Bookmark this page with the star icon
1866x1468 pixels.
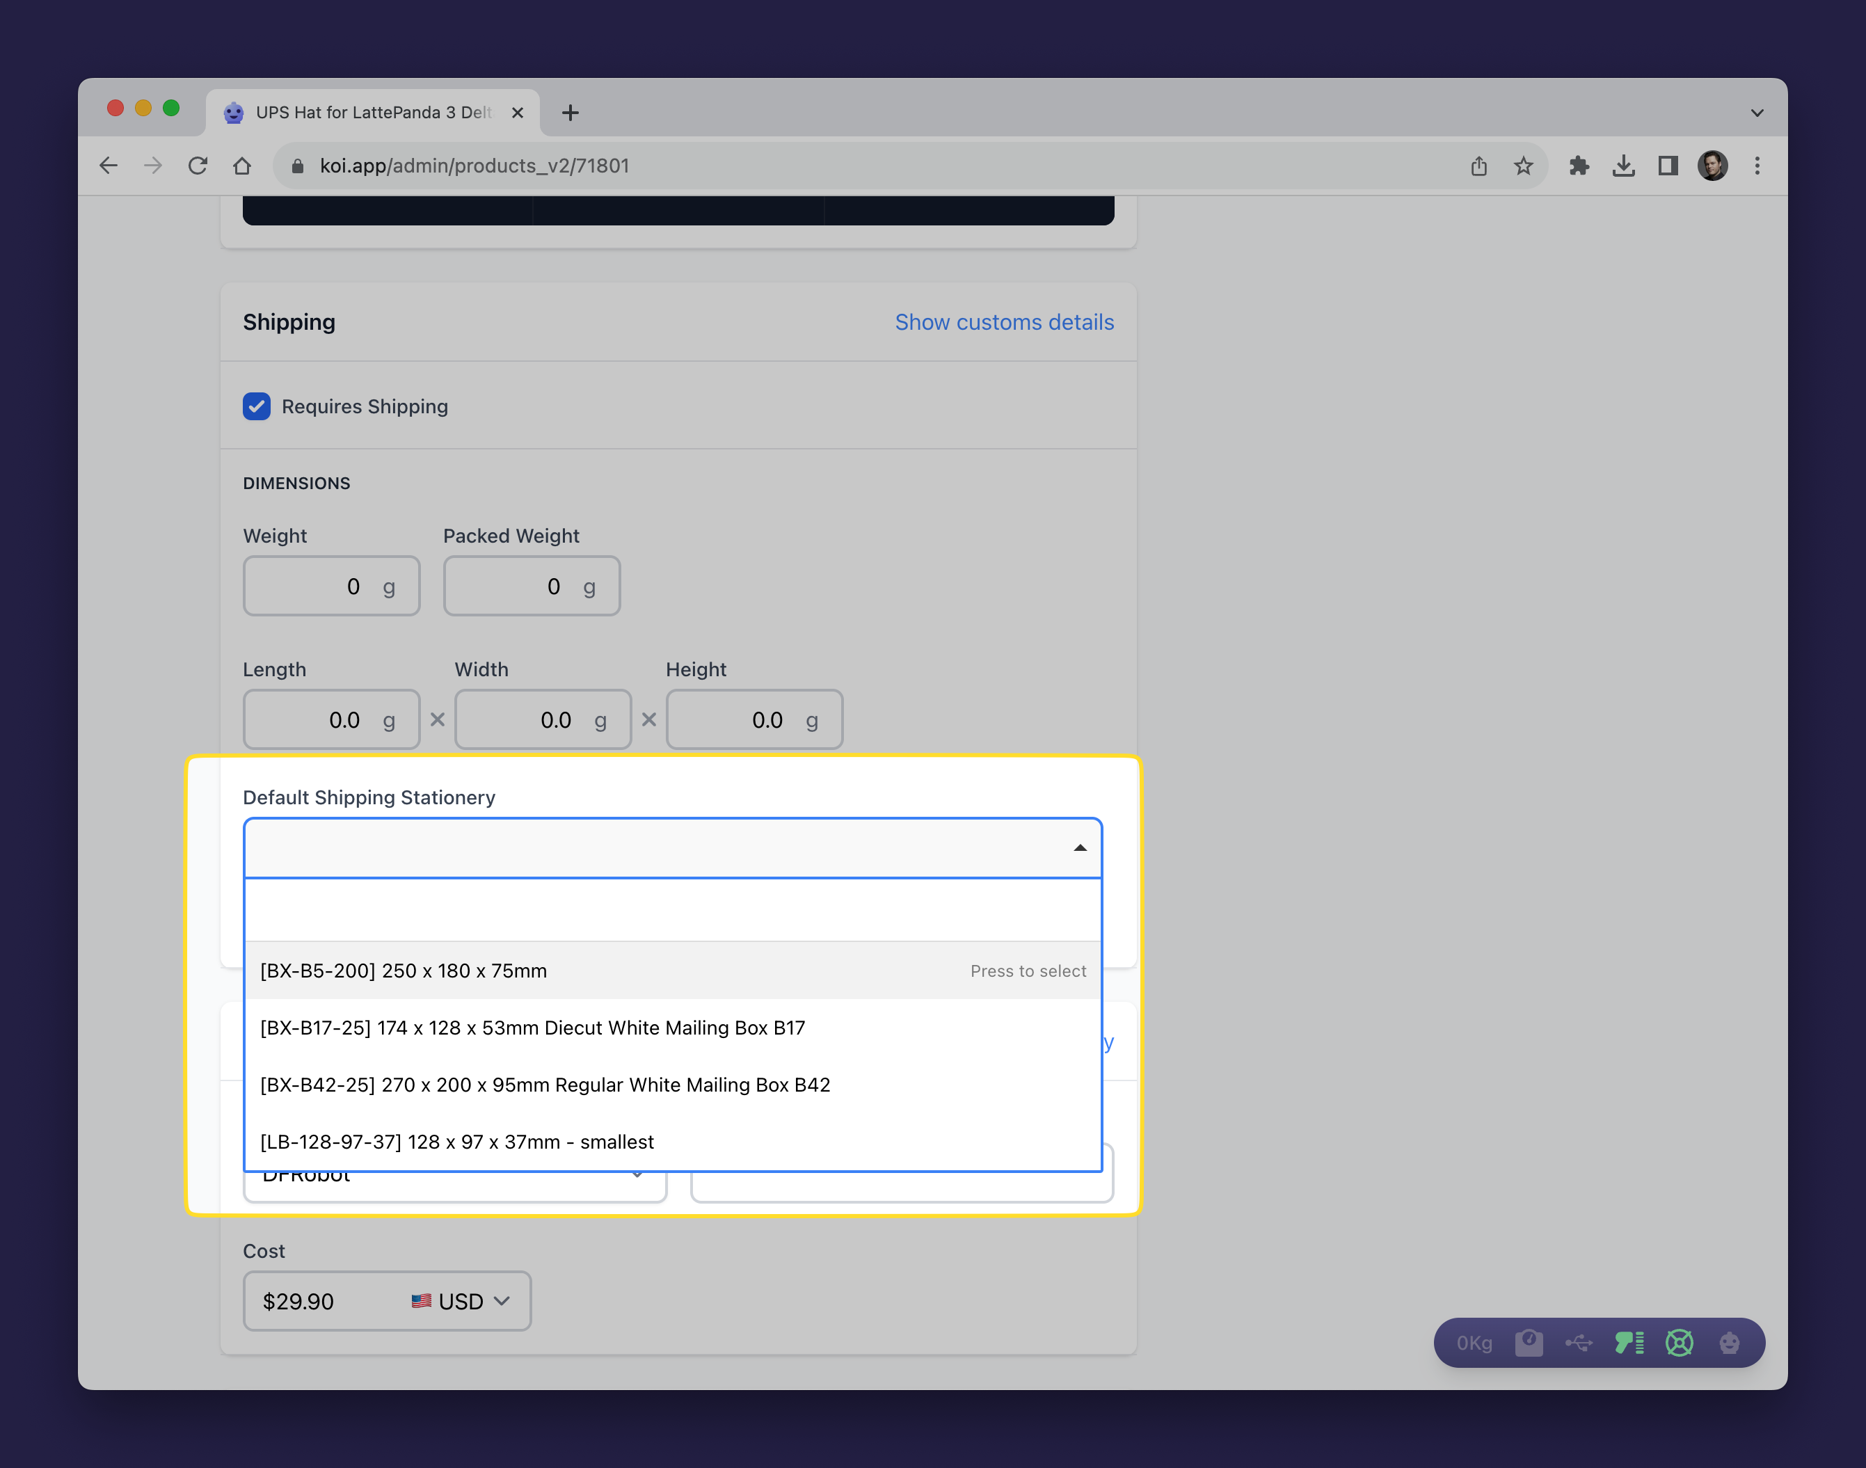pyautogui.click(x=1523, y=166)
